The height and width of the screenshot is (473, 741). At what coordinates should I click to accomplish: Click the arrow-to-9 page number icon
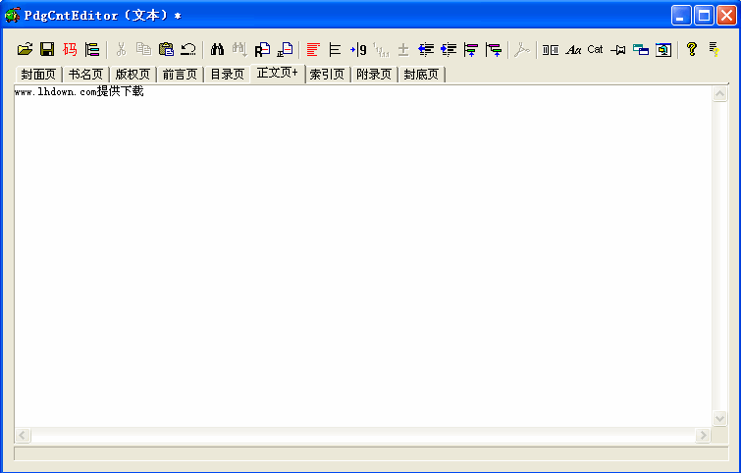click(x=358, y=49)
